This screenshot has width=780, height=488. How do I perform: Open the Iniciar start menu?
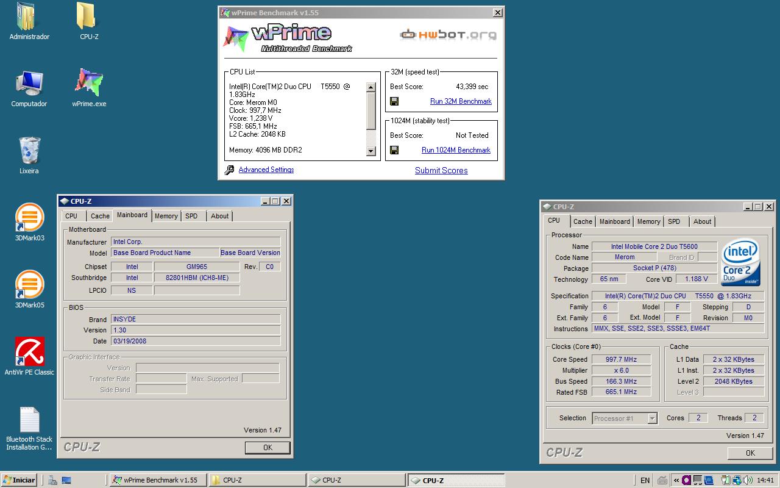click(19, 480)
